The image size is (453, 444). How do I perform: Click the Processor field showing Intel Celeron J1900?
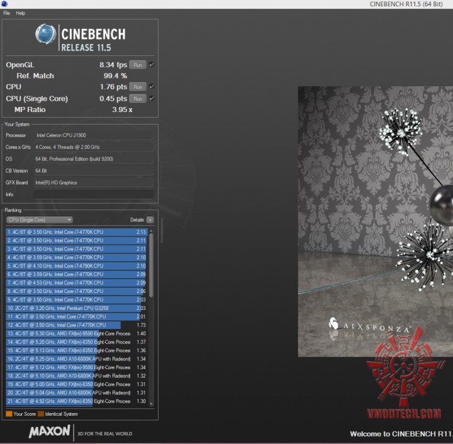(x=93, y=135)
